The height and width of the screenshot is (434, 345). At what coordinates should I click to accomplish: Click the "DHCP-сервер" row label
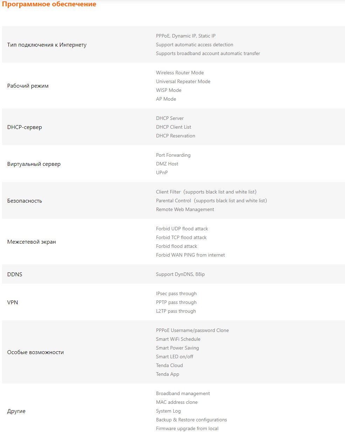[x=25, y=127]
